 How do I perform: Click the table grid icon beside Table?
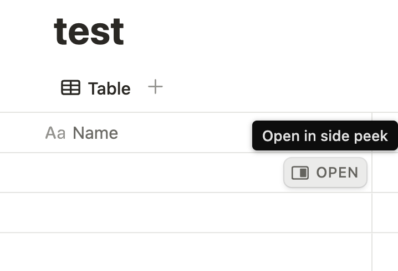click(x=70, y=88)
